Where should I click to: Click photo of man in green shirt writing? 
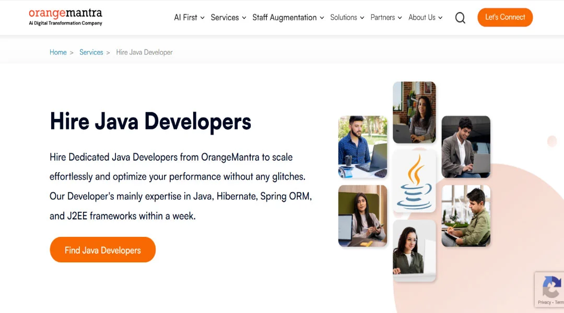coord(466,215)
